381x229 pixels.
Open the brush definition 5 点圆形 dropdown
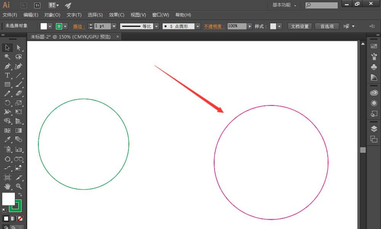(198, 26)
